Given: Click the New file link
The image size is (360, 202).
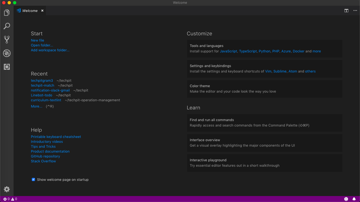Looking at the screenshot, I should 37,40.
